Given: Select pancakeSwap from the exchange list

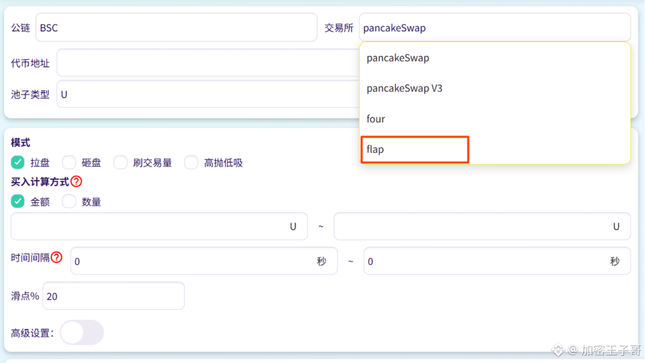Looking at the screenshot, I should pos(495,58).
